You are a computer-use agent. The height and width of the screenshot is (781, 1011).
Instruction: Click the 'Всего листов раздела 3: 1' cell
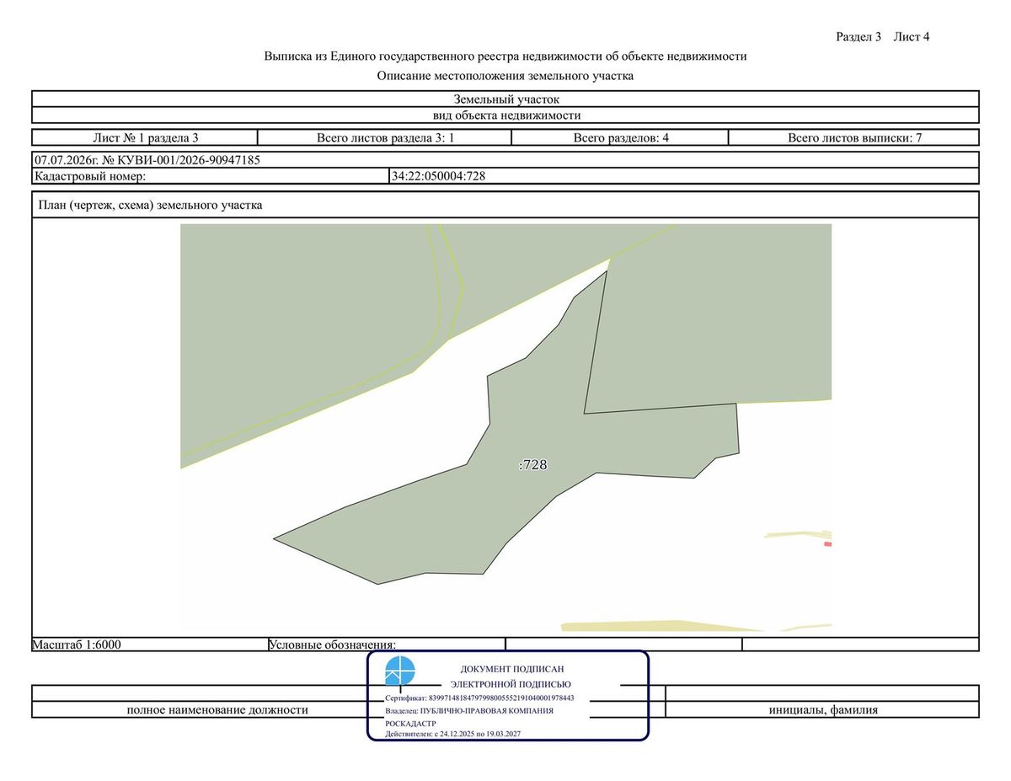click(x=385, y=137)
